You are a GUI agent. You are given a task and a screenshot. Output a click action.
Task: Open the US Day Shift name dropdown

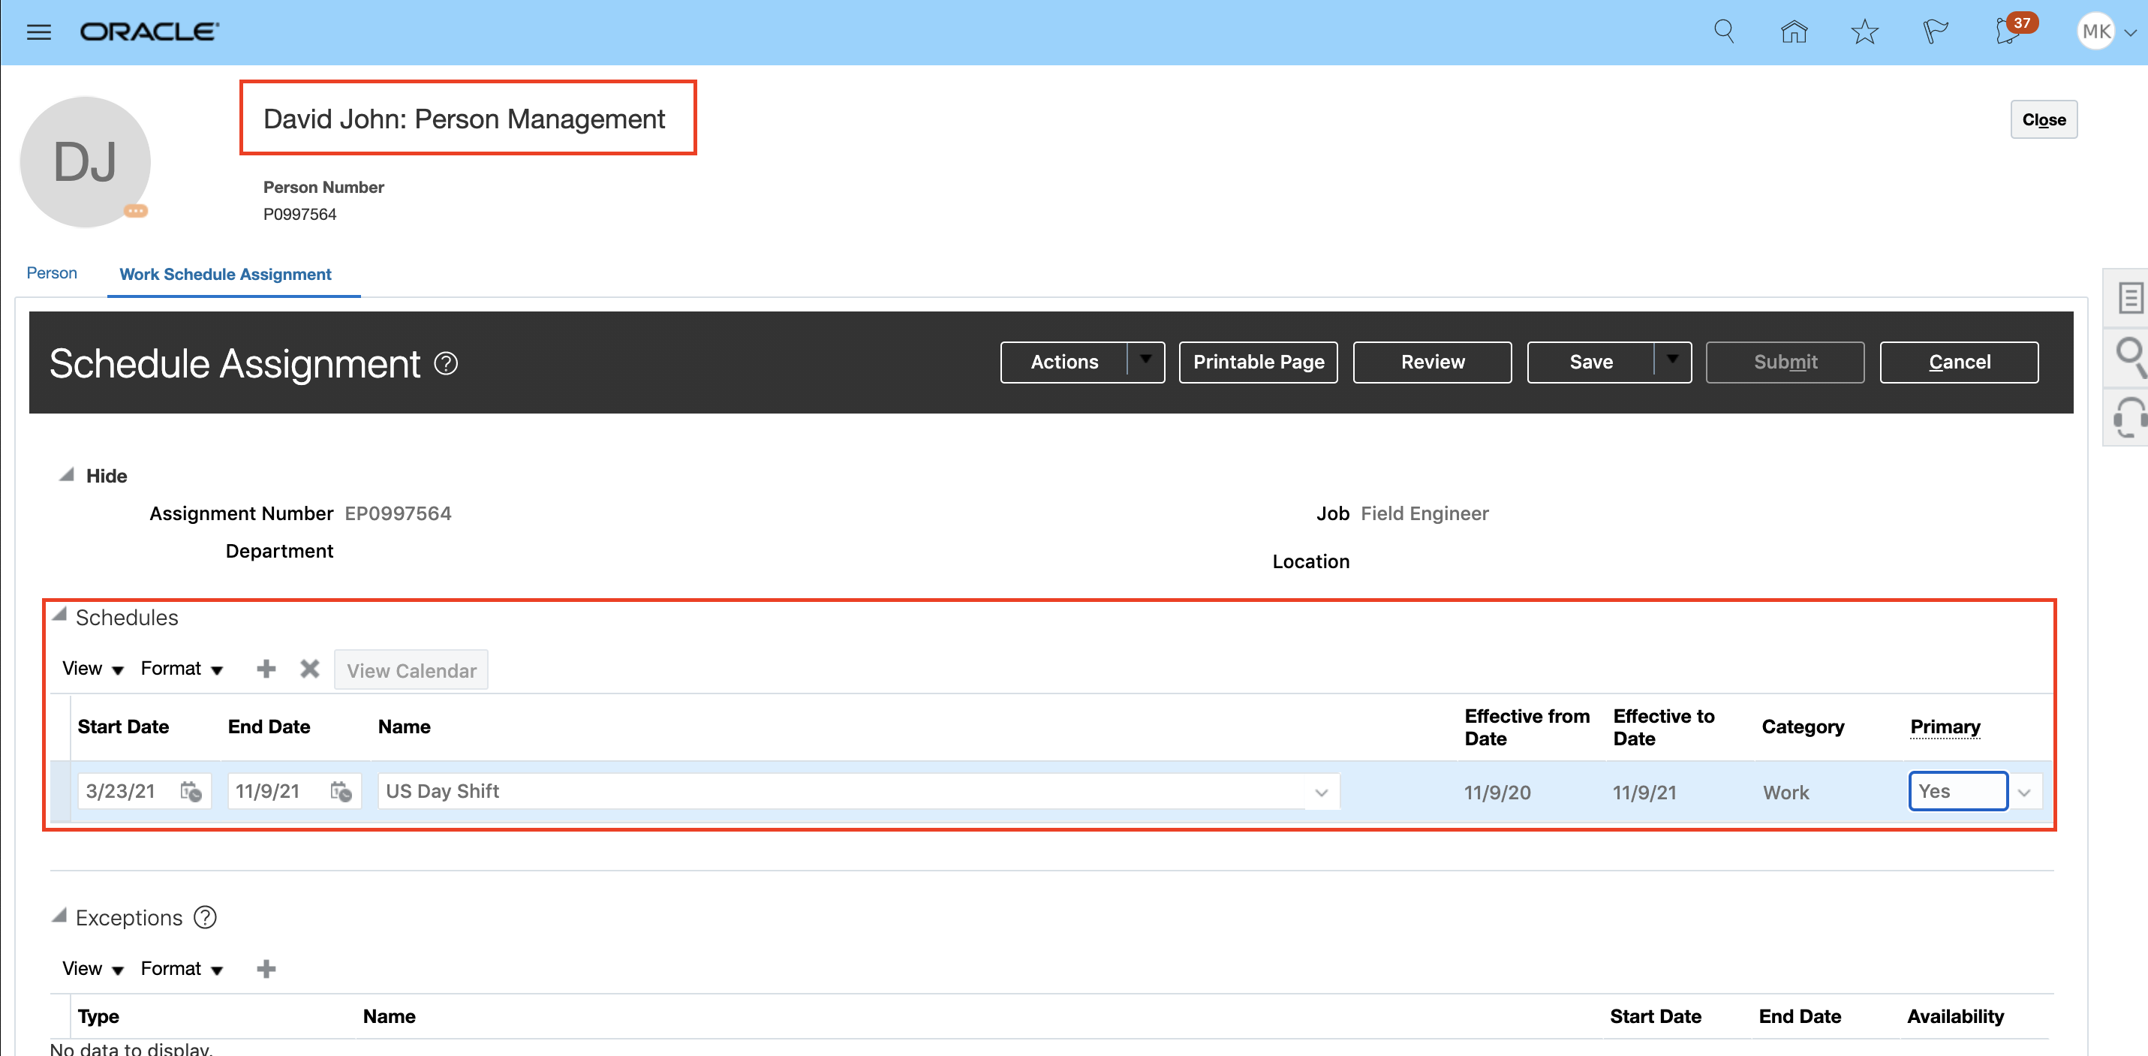tap(1321, 793)
